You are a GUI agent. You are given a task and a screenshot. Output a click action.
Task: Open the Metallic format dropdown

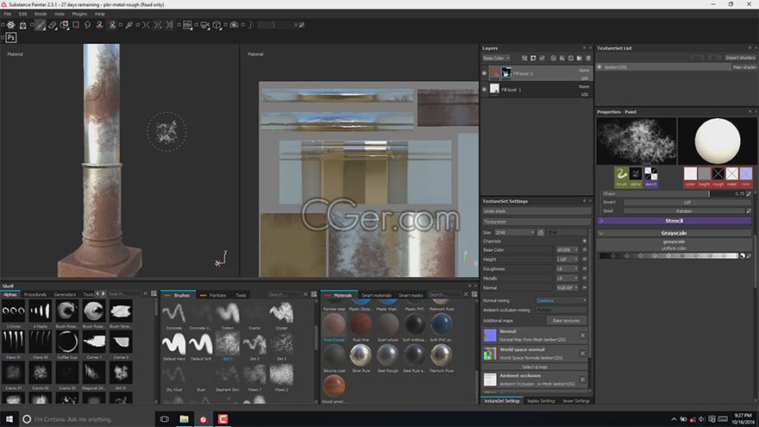pyautogui.click(x=568, y=279)
